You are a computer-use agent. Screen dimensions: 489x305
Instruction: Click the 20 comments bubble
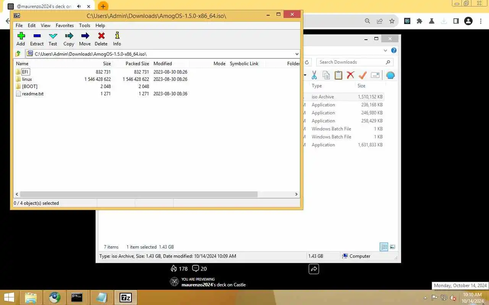pos(199,269)
